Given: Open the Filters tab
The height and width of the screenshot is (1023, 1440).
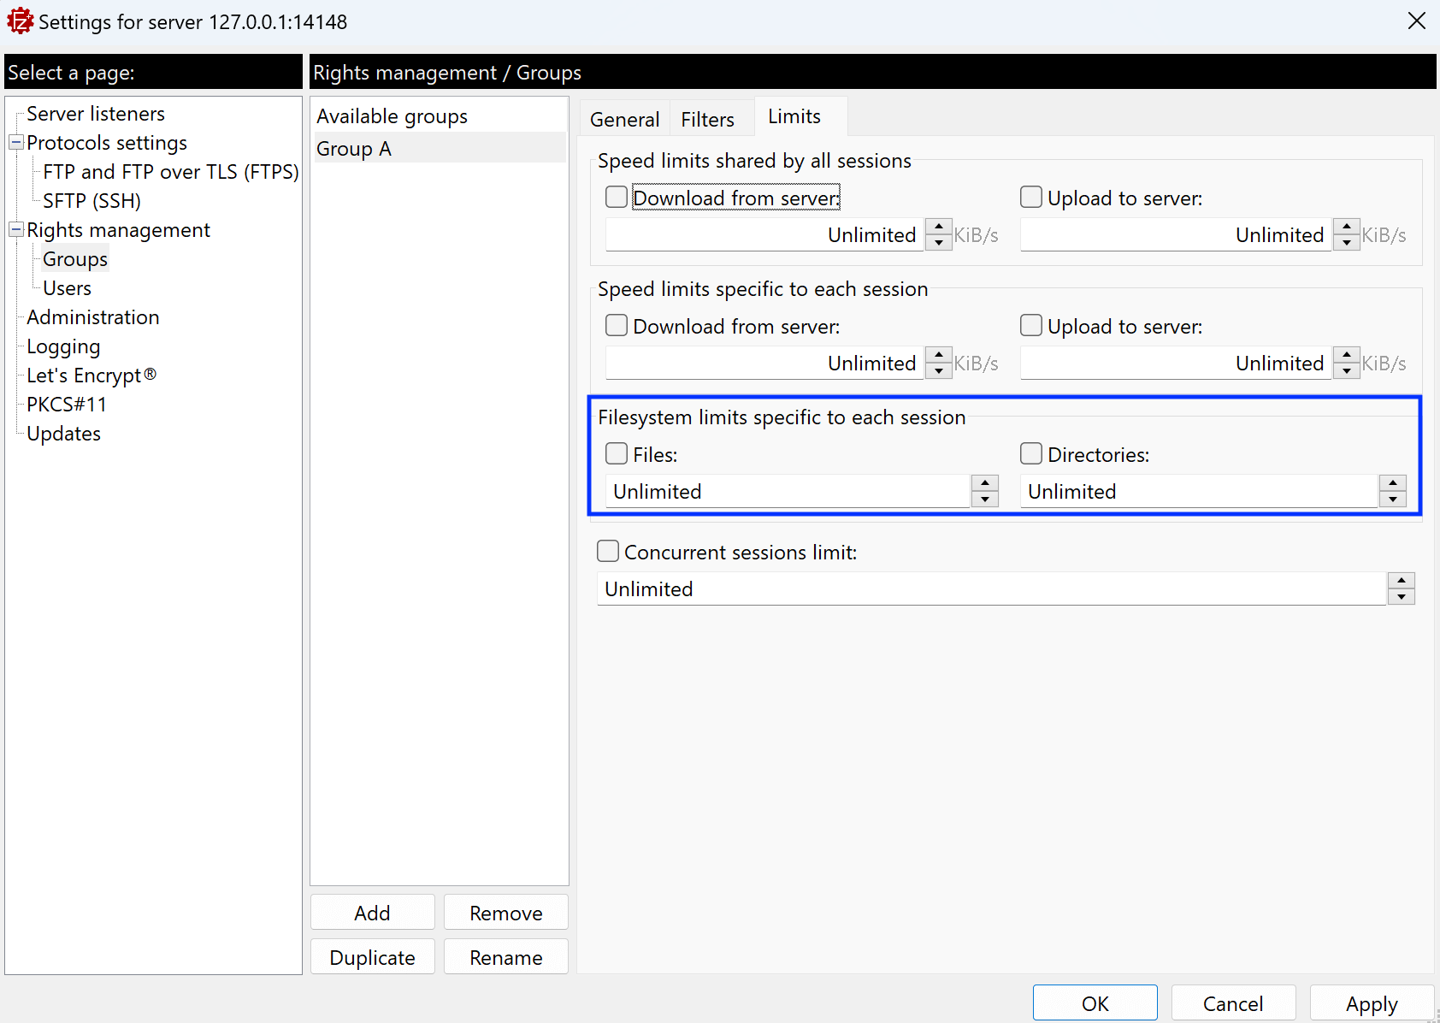Looking at the screenshot, I should pyautogui.click(x=707, y=119).
